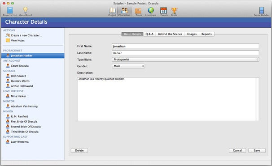Click the avatar icon beside Lucy Westenra
This screenshot has height=166, width=272.
point(8,142)
